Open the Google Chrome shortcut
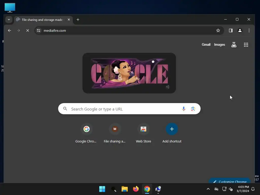This screenshot has width=260, height=195. coord(86,133)
